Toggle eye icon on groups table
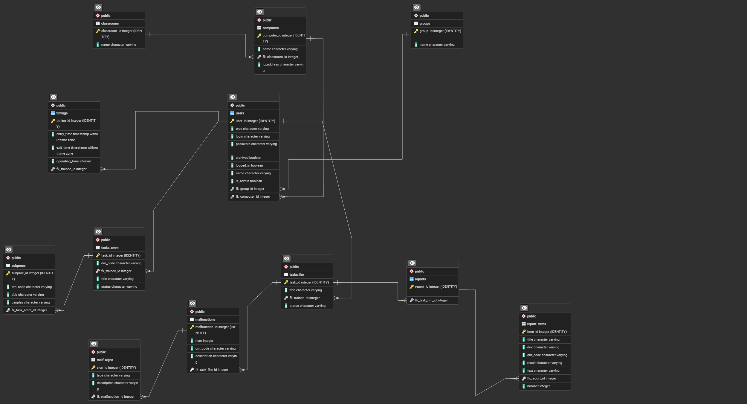Viewport: 747px width, 404px height. point(416,7)
